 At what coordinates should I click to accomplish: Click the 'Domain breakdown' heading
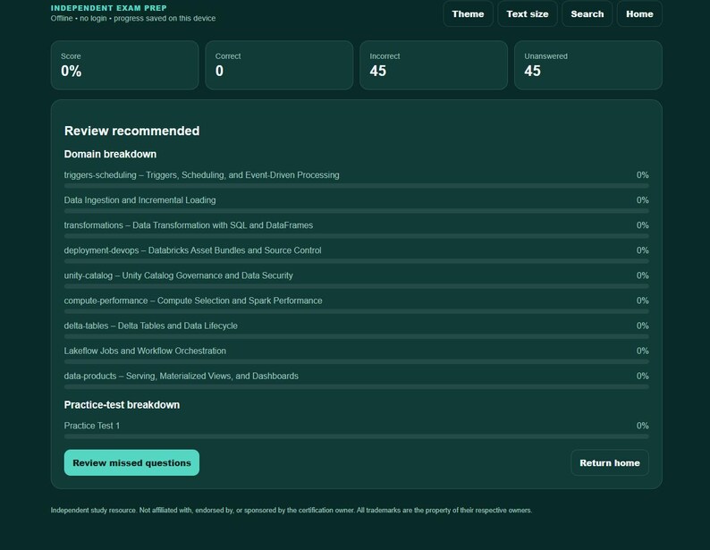point(110,154)
